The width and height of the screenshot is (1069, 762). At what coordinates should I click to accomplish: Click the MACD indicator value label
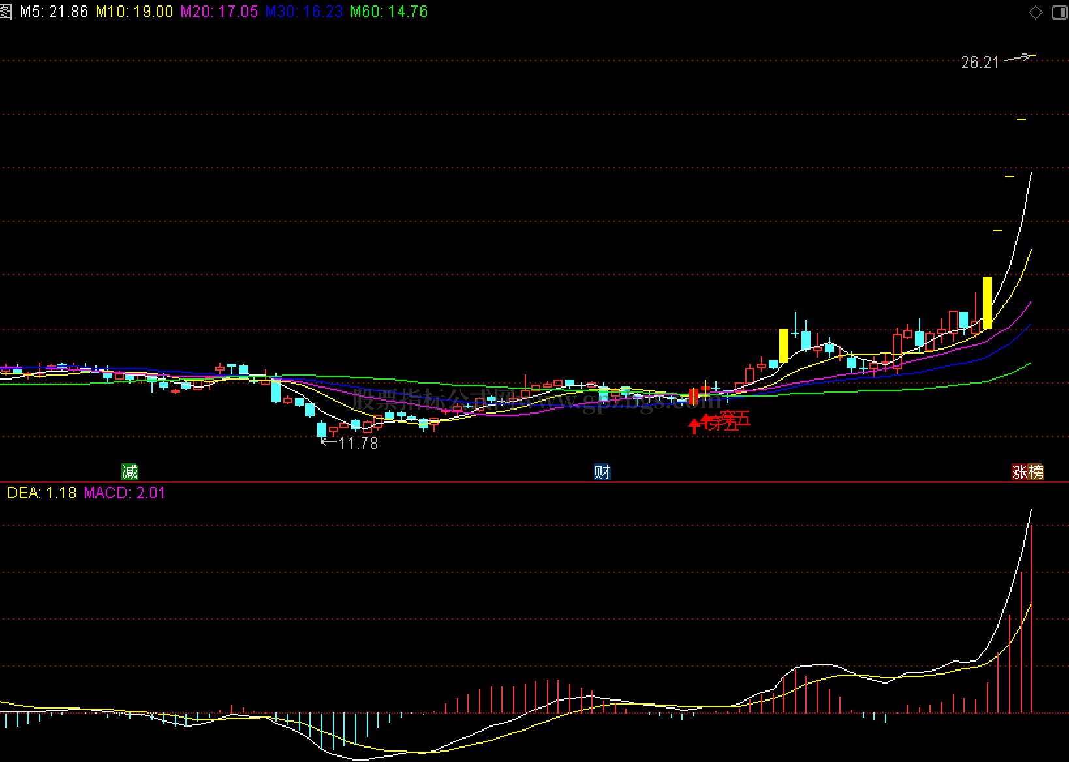click(x=125, y=493)
